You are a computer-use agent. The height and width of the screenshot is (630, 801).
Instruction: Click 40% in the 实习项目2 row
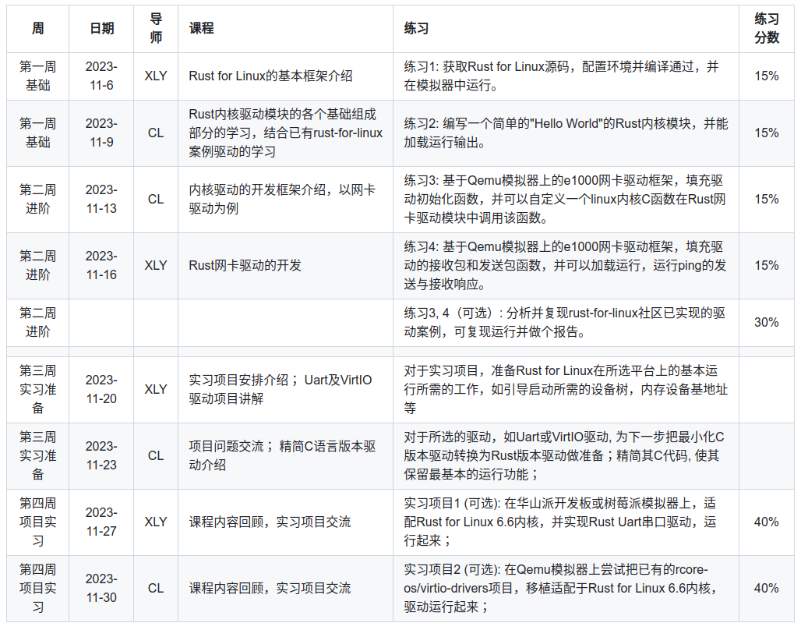766,589
